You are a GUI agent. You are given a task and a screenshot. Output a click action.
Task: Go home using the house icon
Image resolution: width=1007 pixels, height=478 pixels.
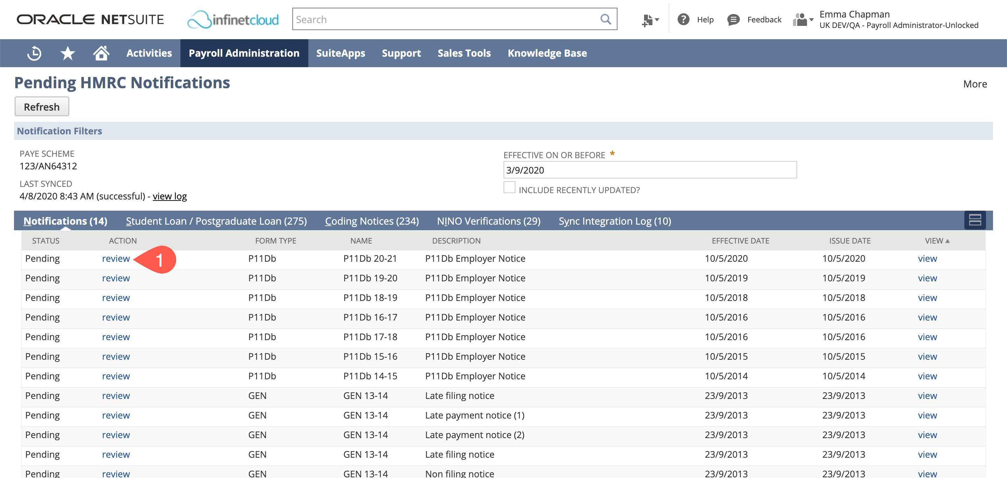(x=101, y=53)
